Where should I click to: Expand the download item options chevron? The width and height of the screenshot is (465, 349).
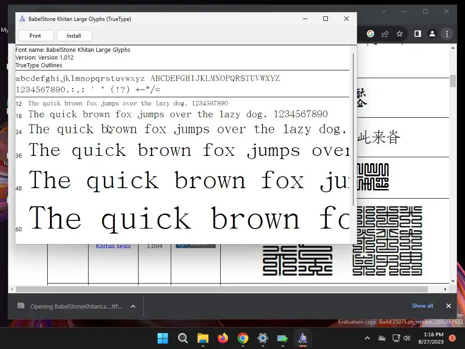(133, 306)
